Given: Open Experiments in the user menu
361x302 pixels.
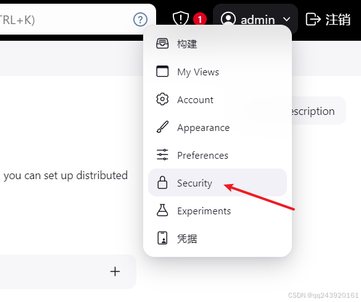Looking at the screenshot, I should pos(217,211).
